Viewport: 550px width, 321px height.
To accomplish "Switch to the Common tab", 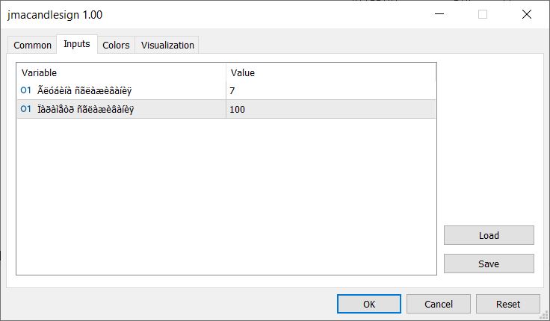I will (33, 46).
